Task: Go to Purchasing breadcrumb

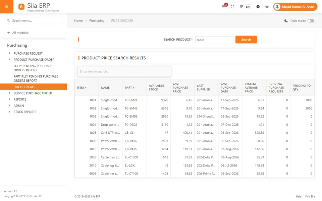Action: pyautogui.click(x=97, y=20)
